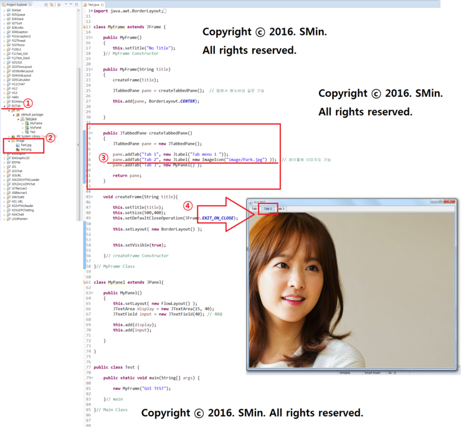Fold main method at line 79

pos(92,378)
